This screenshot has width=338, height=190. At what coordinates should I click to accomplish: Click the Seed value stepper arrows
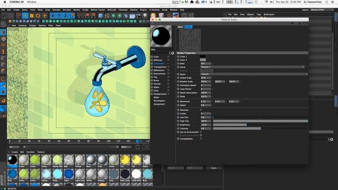click(212, 63)
